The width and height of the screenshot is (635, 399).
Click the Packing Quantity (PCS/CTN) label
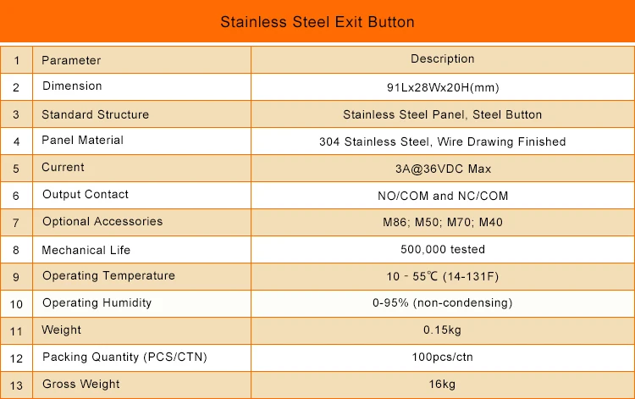click(124, 357)
